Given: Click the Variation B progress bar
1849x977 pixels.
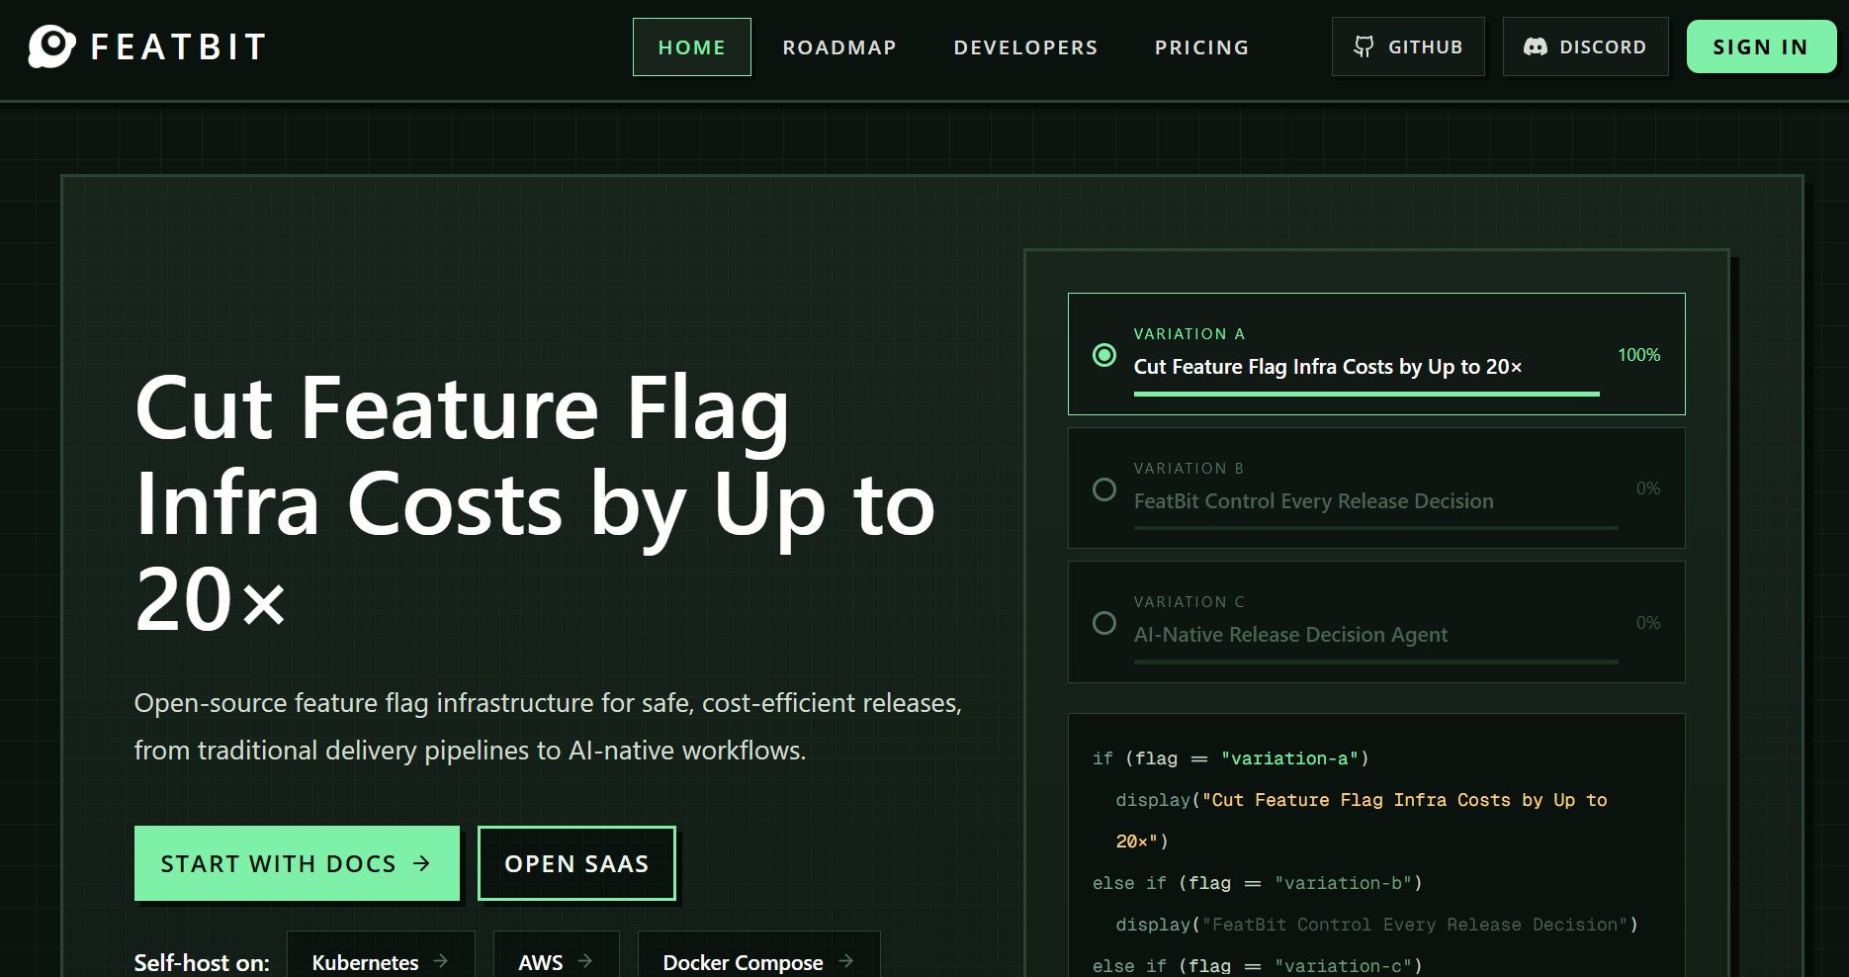Looking at the screenshot, I should (1376, 528).
